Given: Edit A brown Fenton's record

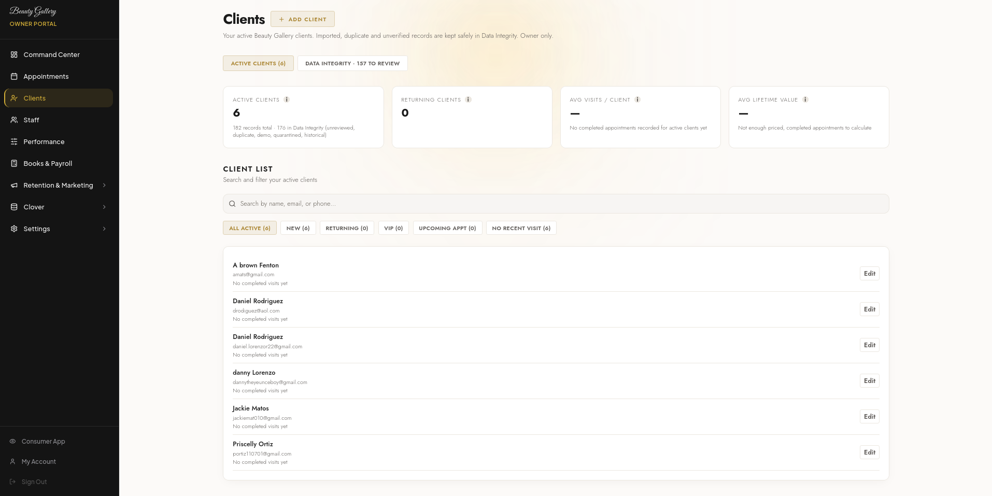Looking at the screenshot, I should (869, 274).
